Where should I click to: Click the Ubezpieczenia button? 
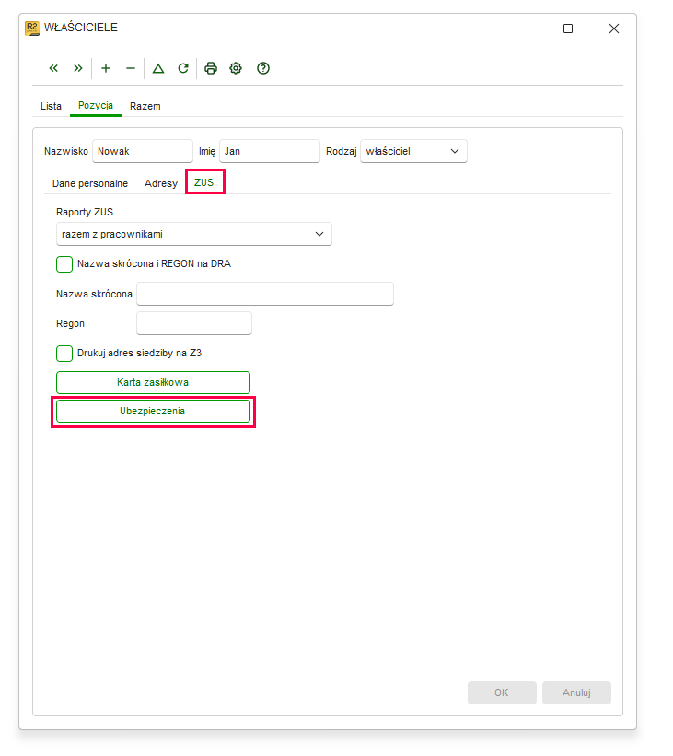click(154, 412)
